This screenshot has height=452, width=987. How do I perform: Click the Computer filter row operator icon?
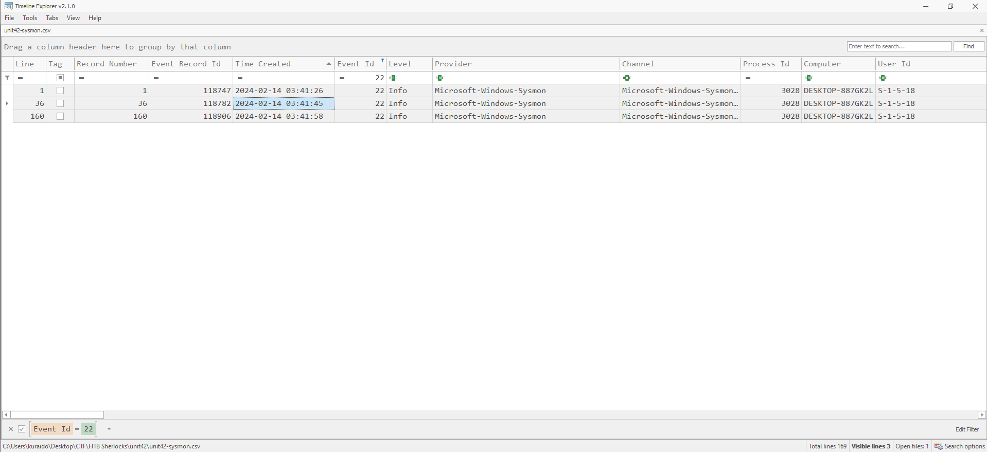tap(809, 78)
